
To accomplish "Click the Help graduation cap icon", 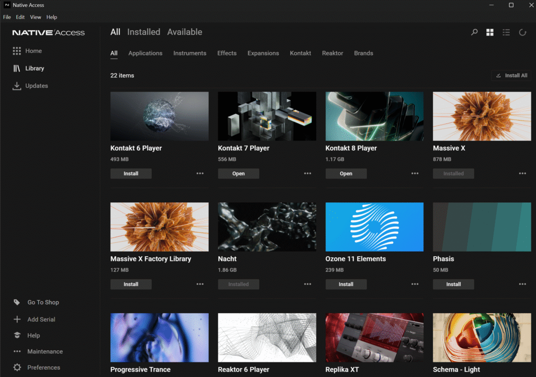I will point(17,335).
